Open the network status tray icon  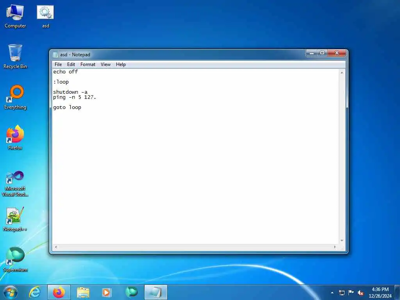(341, 293)
